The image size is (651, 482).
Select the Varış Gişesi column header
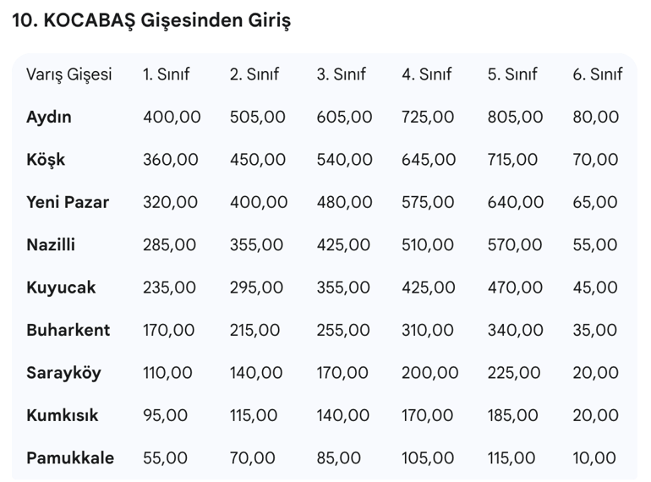pyautogui.click(x=69, y=74)
